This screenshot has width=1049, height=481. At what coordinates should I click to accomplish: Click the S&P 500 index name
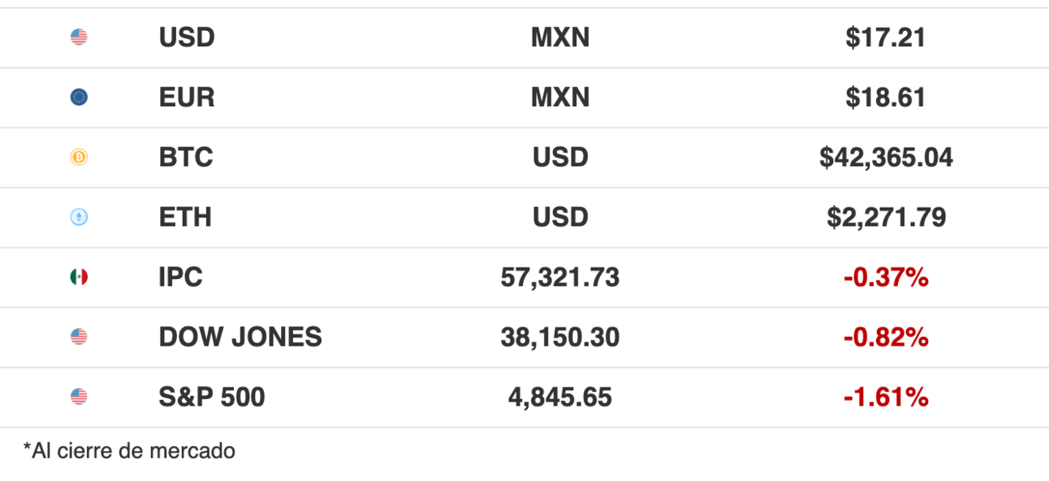coord(212,397)
